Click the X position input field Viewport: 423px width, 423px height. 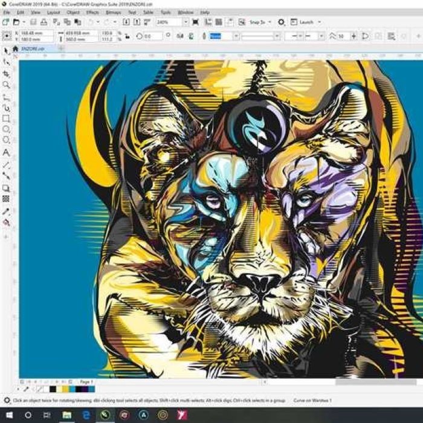[37, 33]
